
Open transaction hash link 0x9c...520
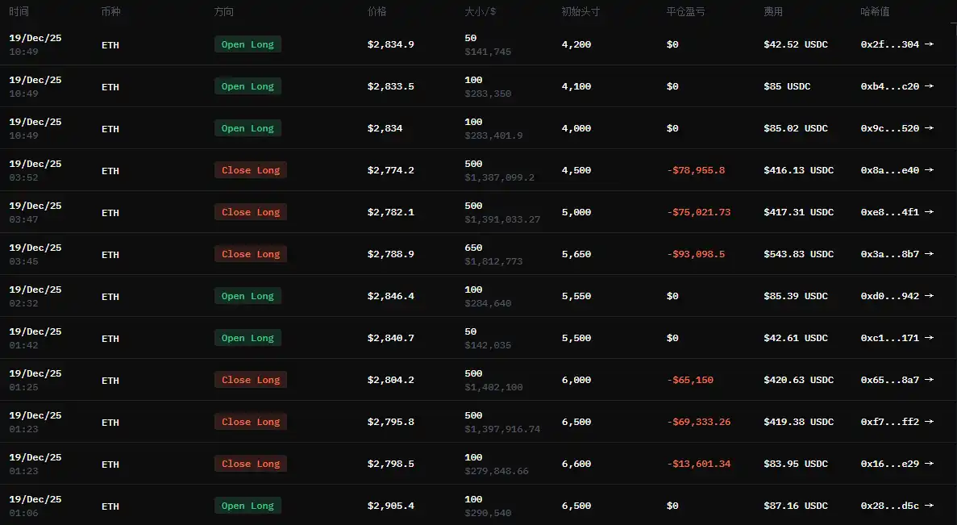click(889, 128)
